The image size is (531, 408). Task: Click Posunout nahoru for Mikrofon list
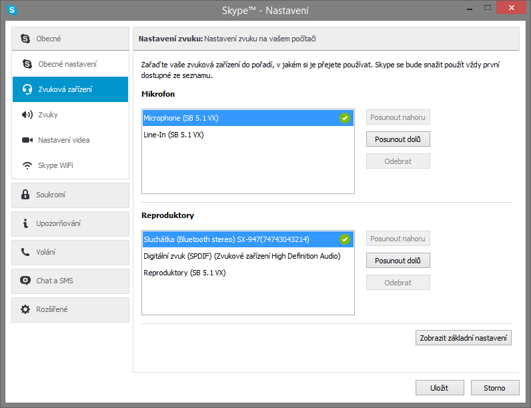point(398,117)
